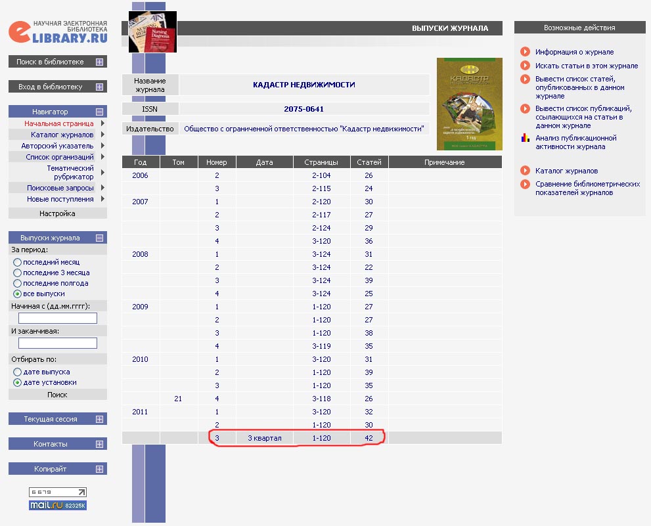This screenshot has width=651, height=526.
Task: Click the publisher name Общество с ограниченной ответственностью
Action: (304, 129)
